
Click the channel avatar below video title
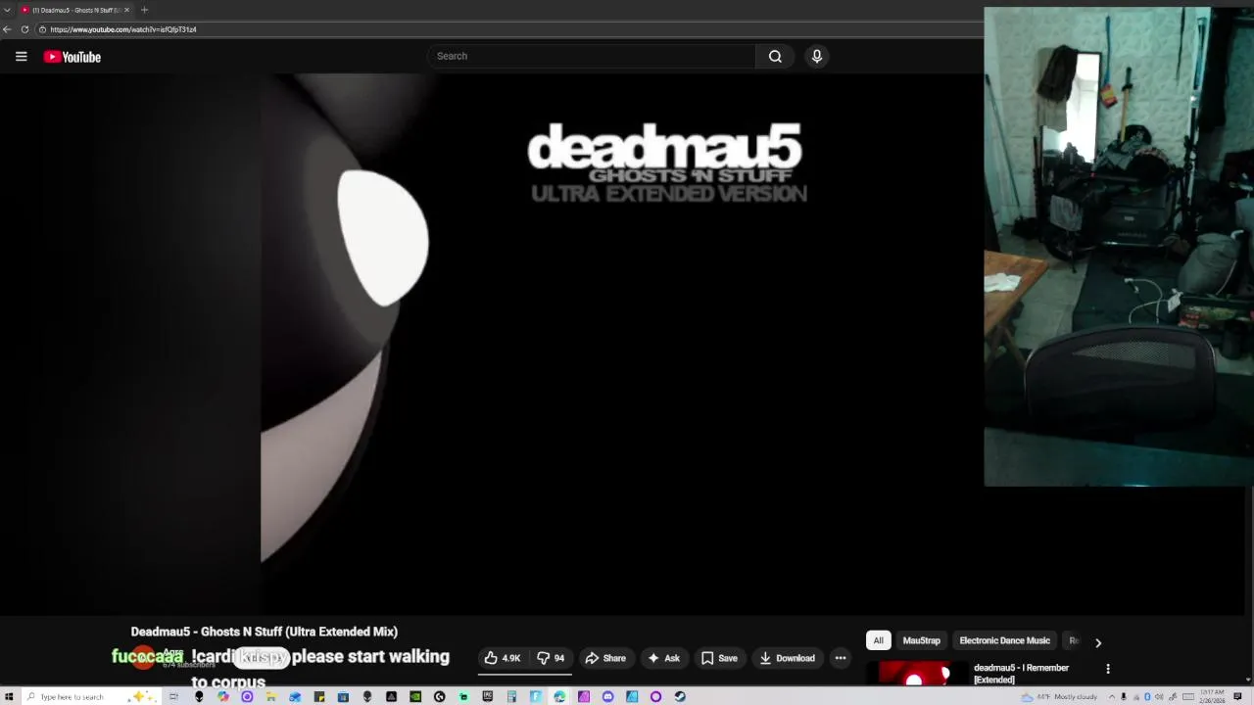(x=145, y=657)
